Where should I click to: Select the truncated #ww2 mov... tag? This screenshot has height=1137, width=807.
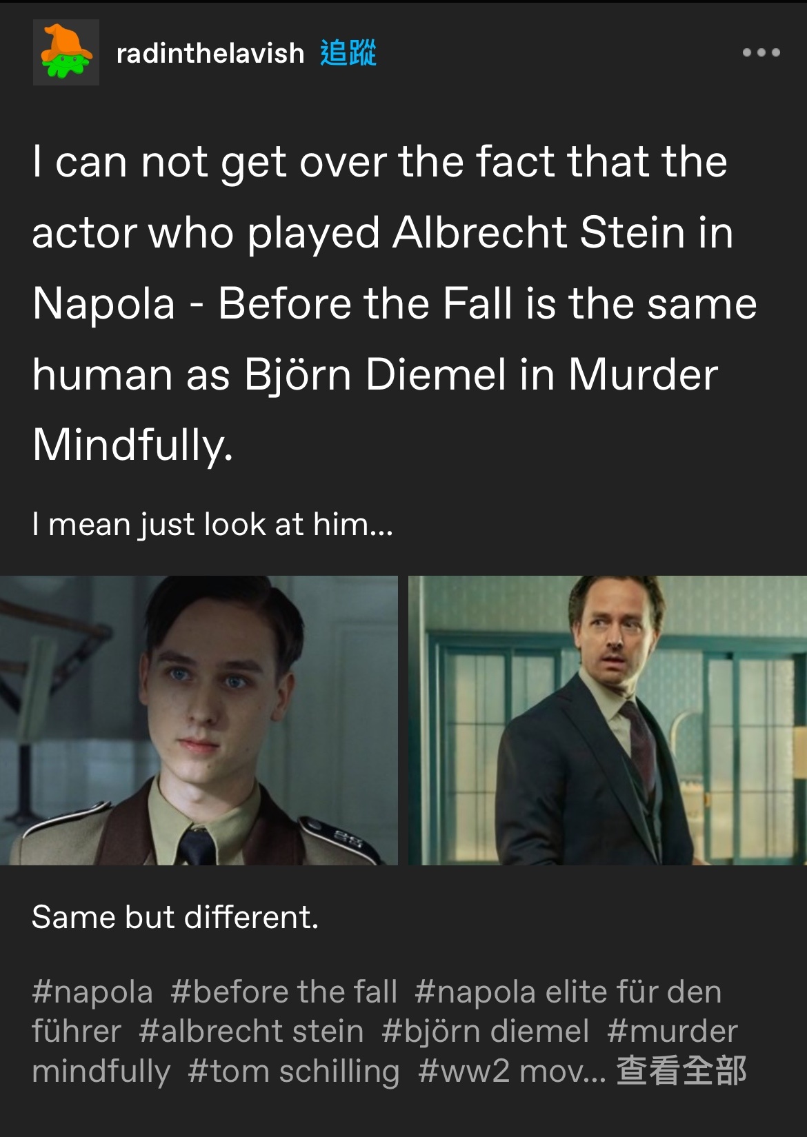coord(512,1071)
